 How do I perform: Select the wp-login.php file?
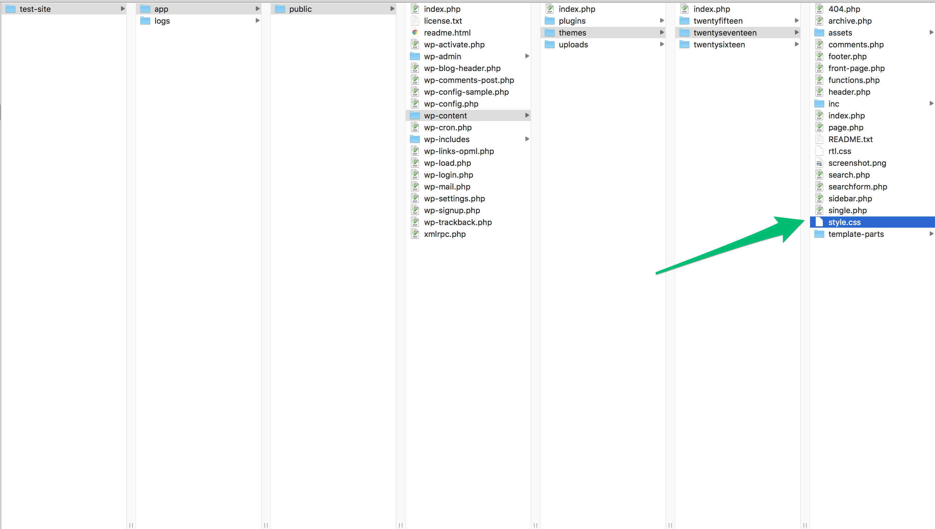pos(448,175)
